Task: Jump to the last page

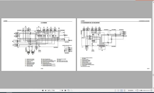Action: click(x=65, y=90)
